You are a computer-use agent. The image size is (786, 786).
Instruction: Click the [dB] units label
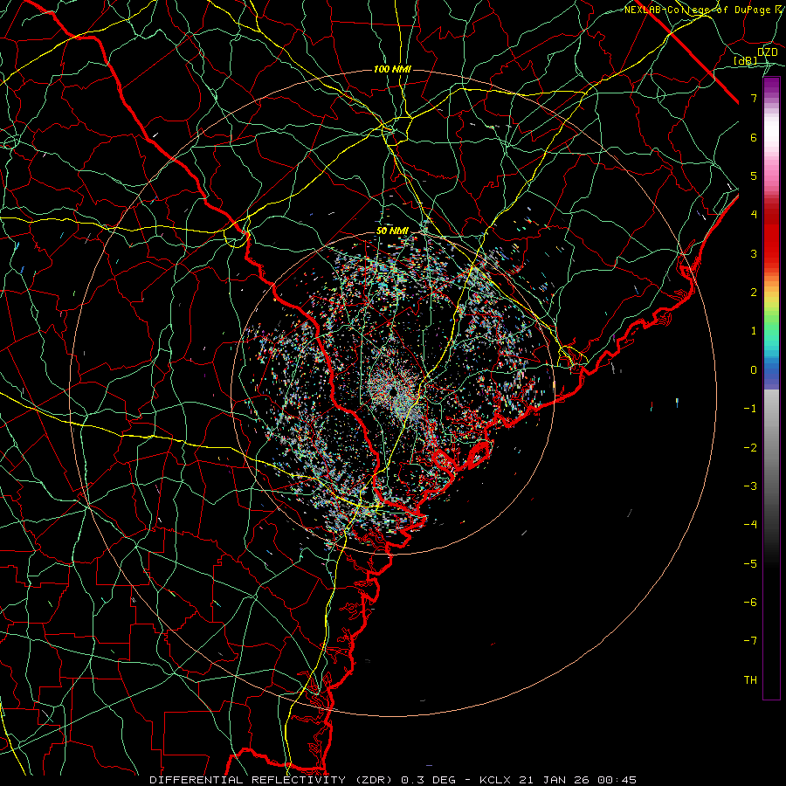[746, 60]
